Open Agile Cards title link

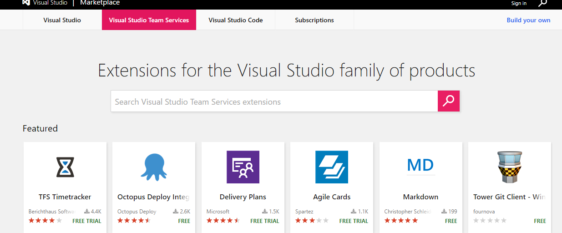[x=332, y=197]
